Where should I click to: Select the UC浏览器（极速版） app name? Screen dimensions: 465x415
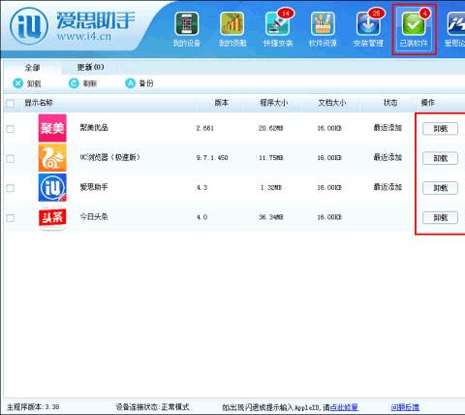[x=110, y=157]
